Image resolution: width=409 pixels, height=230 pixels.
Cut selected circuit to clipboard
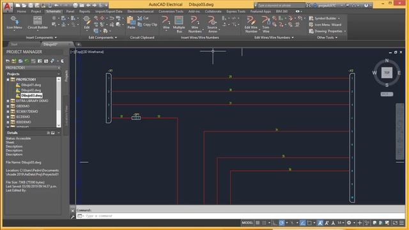click(x=143, y=19)
